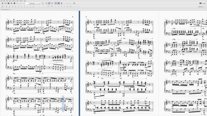
Task: Toggle image capture mode icon
Action: pos(74,3)
